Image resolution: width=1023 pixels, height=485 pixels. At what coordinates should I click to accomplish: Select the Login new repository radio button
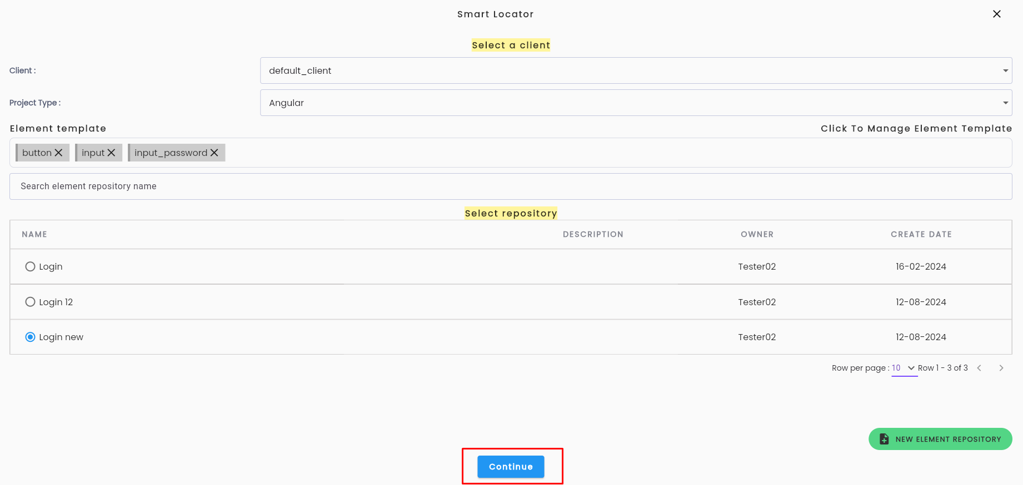[x=30, y=337]
